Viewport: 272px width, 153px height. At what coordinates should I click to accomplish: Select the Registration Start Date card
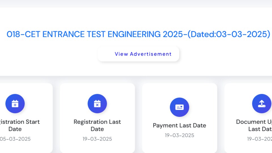(x=26, y=118)
